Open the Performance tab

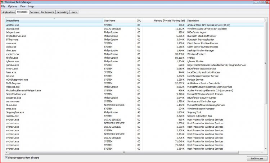click(x=48, y=12)
